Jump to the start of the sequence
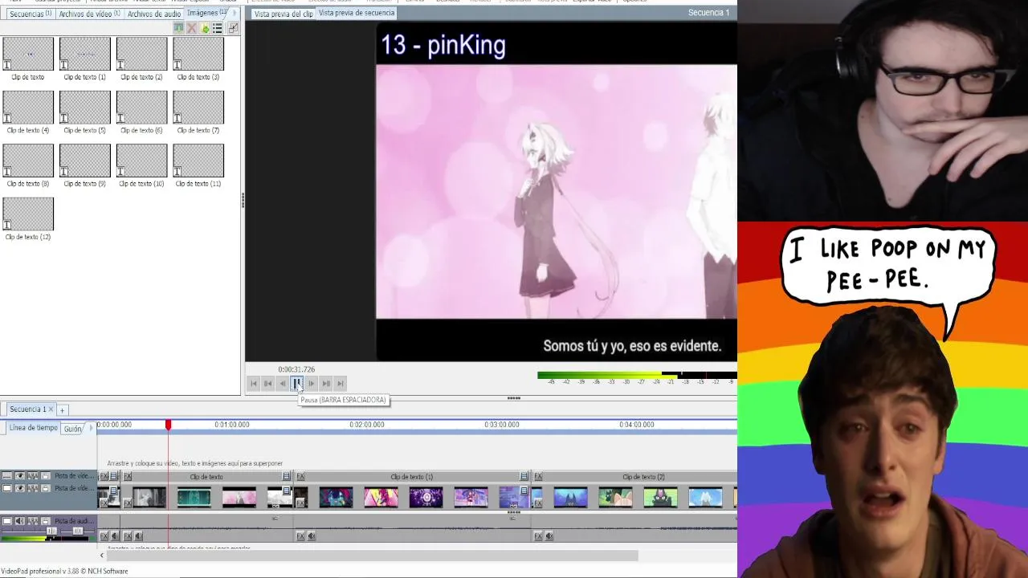The height and width of the screenshot is (578, 1028). [x=254, y=384]
